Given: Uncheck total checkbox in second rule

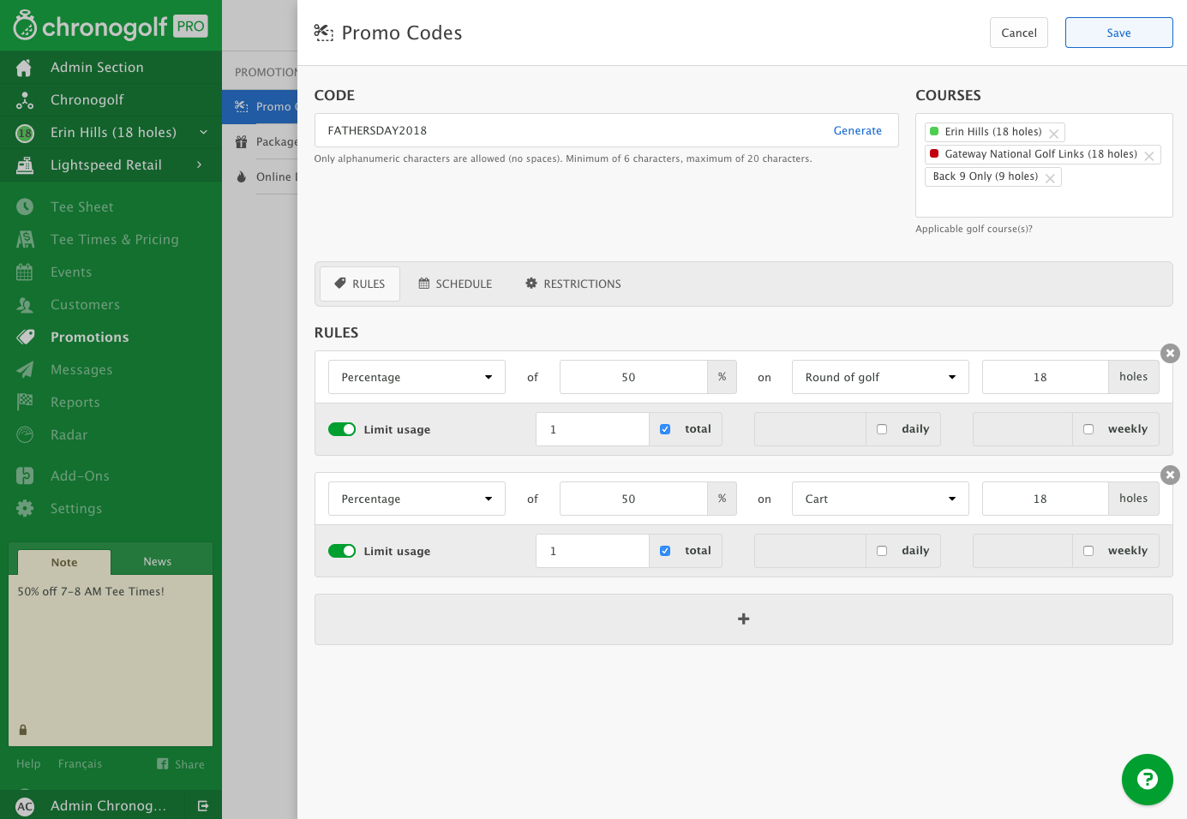Looking at the screenshot, I should 665,551.
